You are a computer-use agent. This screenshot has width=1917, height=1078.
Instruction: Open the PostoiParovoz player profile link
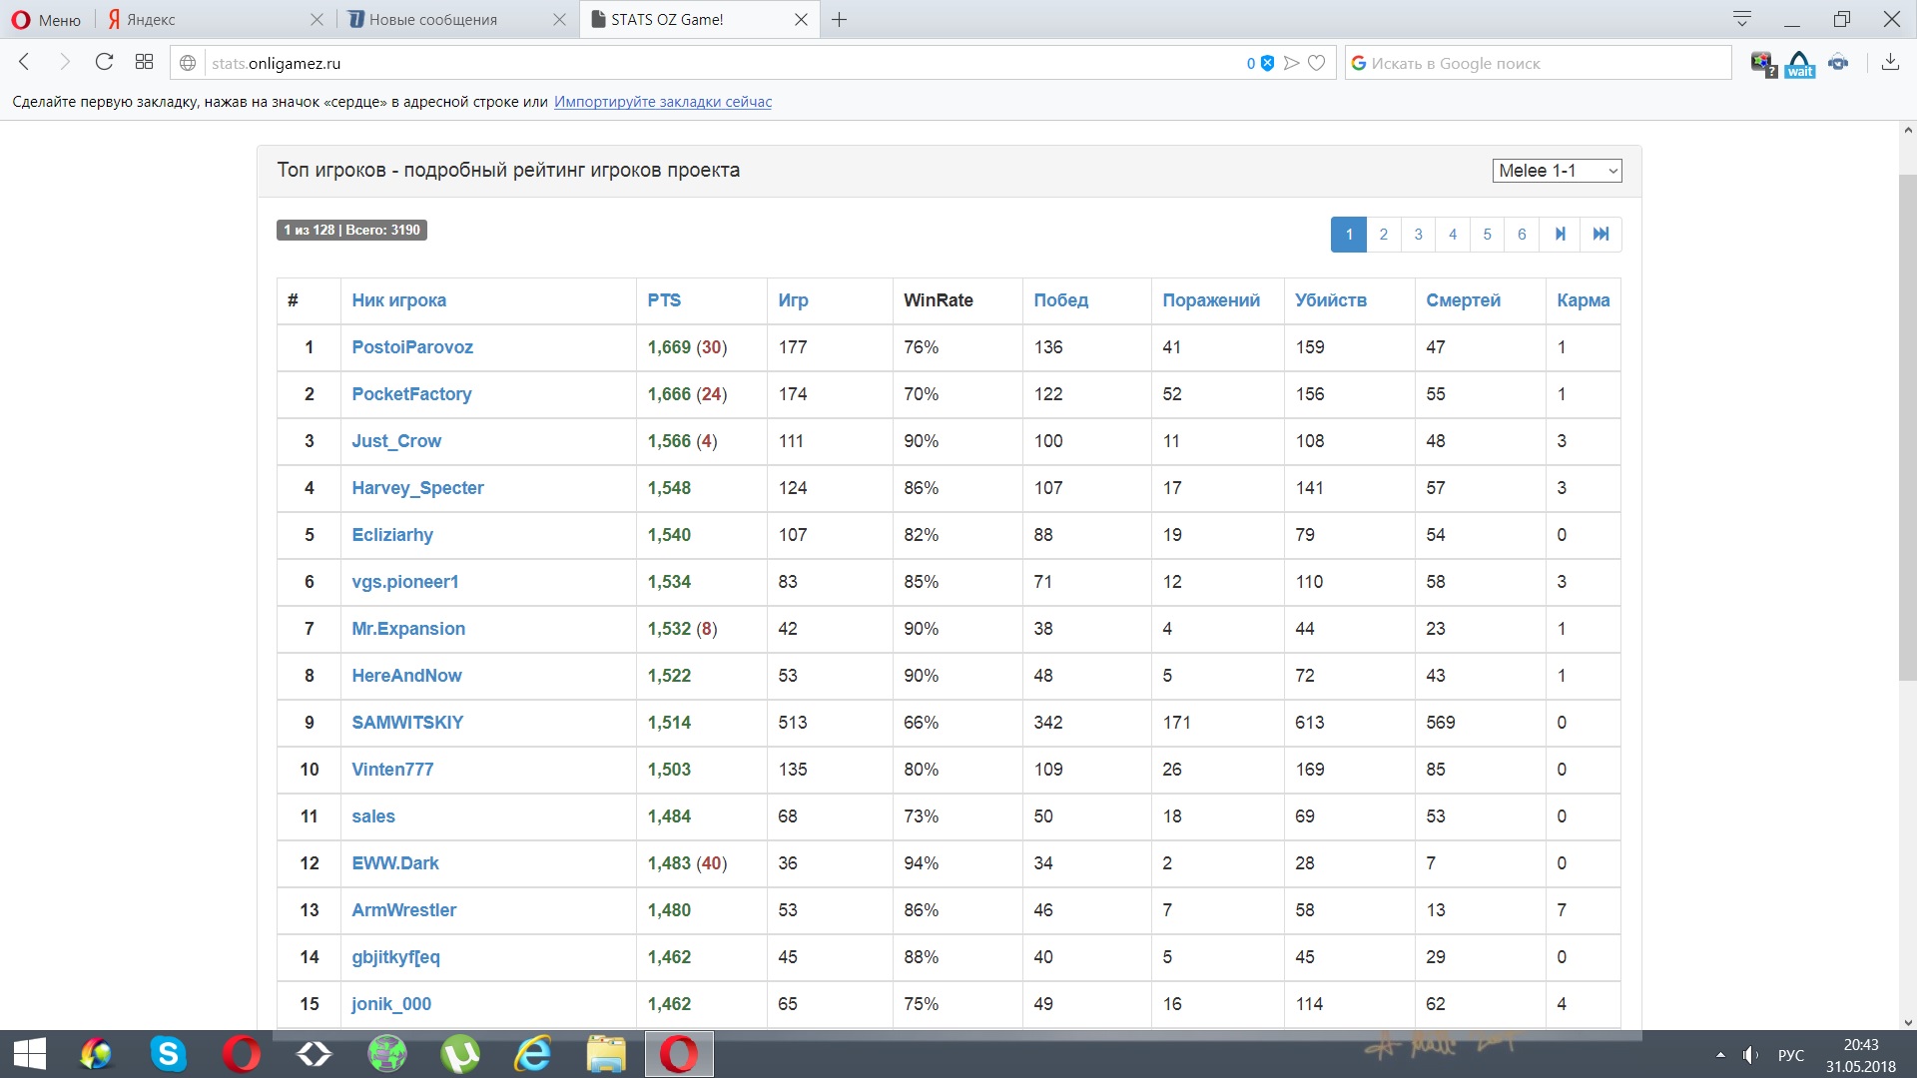coord(411,347)
